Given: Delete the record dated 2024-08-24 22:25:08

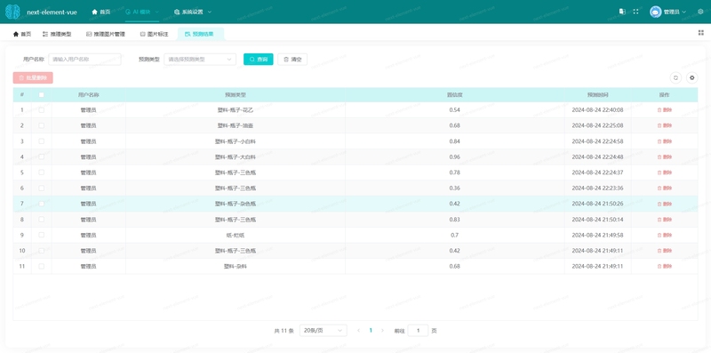Looking at the screenshot, I should click(x=665, y=125).
